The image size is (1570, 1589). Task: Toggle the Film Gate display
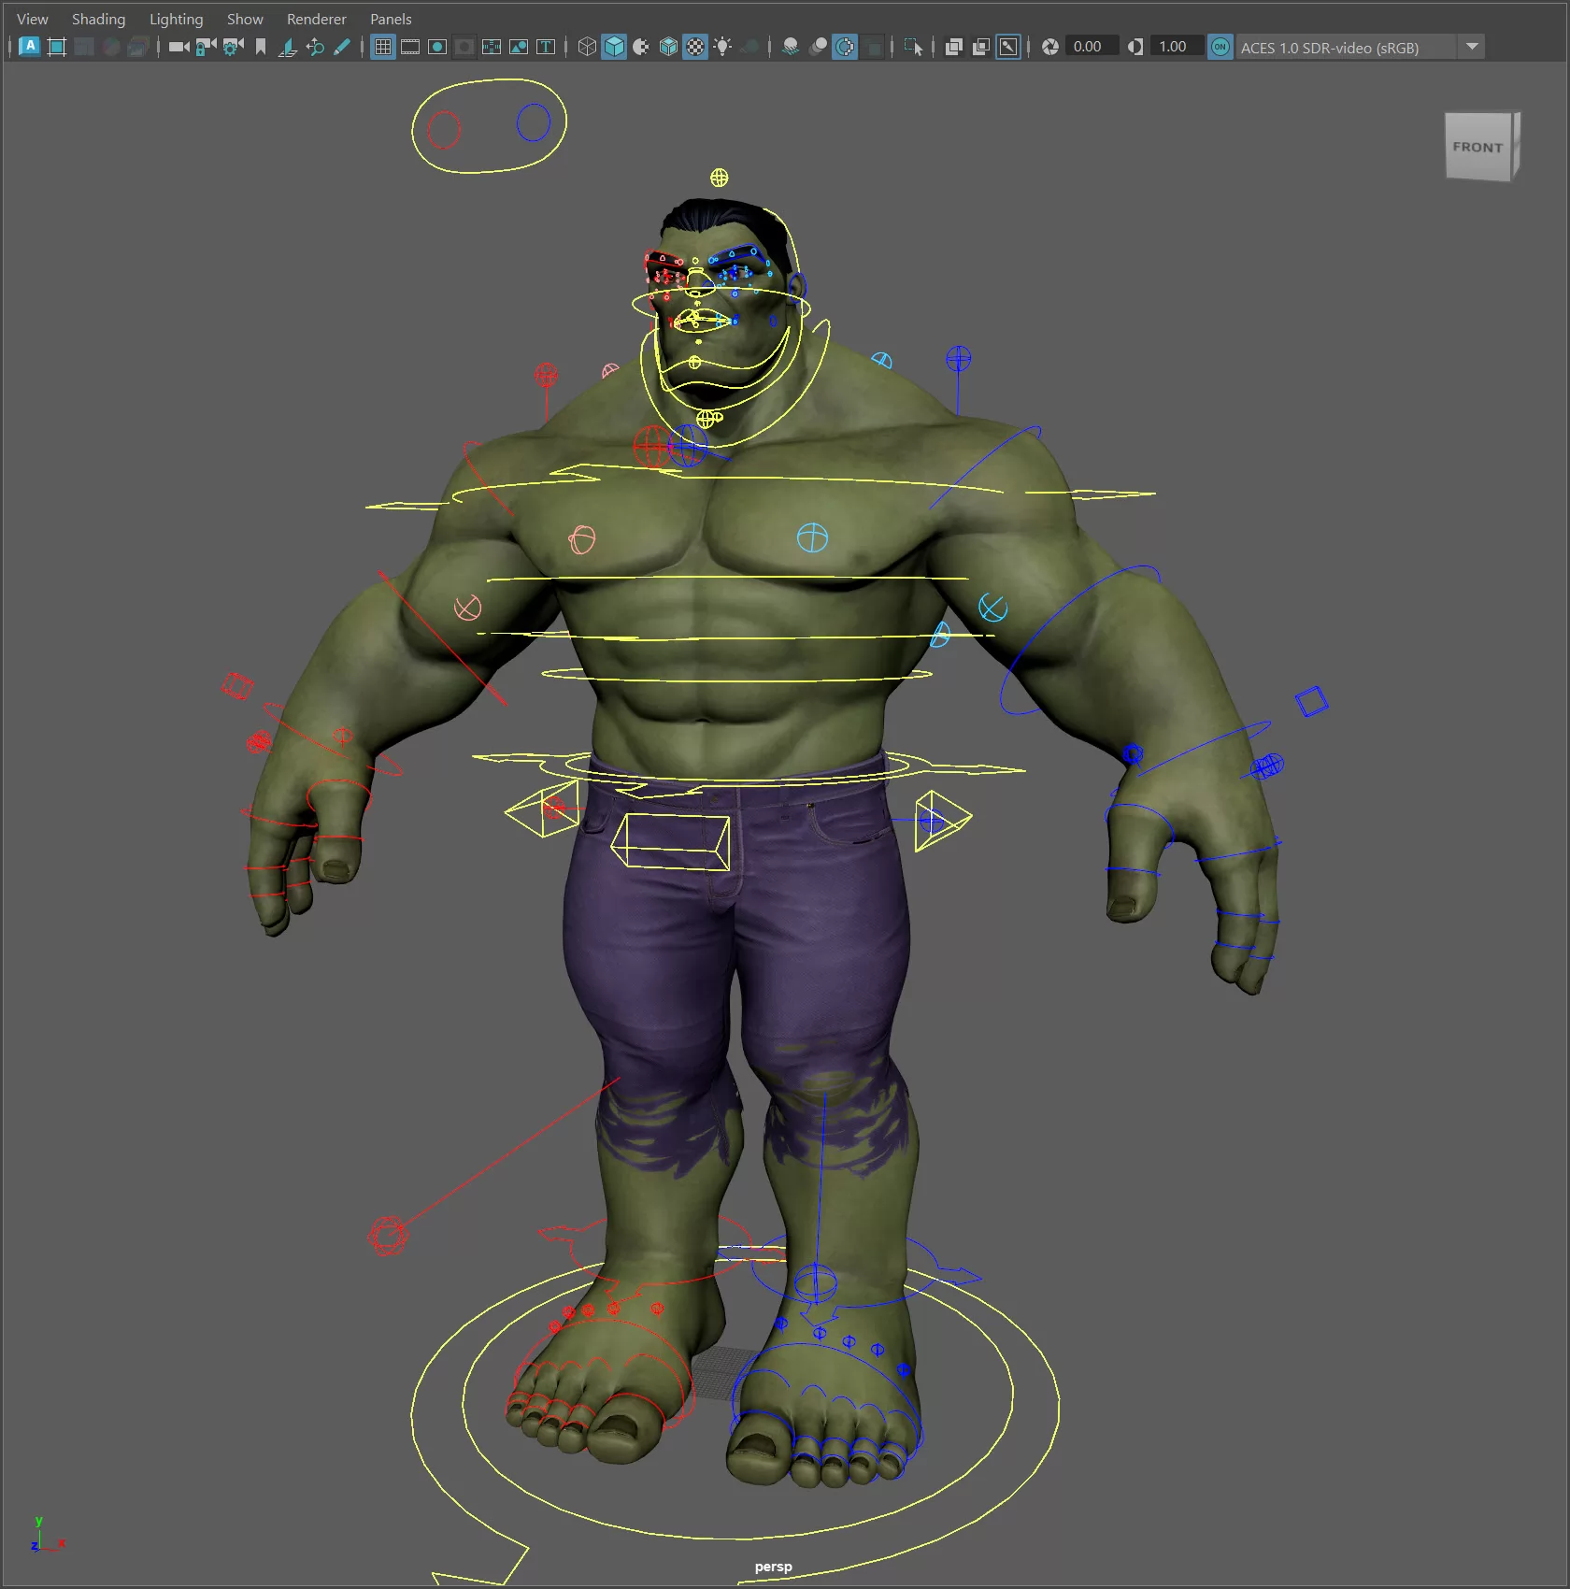(410, 47)
